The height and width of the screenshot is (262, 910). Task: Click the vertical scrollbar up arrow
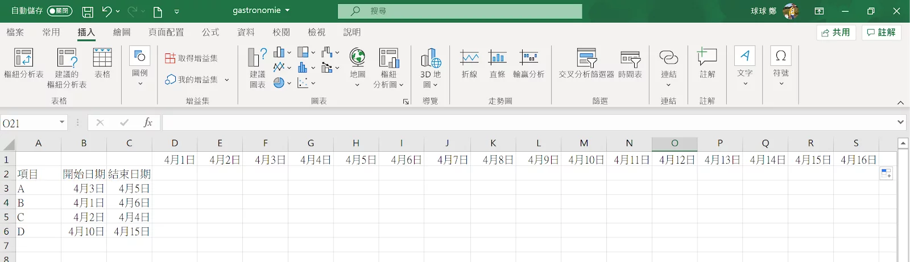click(x=903, y=143)
